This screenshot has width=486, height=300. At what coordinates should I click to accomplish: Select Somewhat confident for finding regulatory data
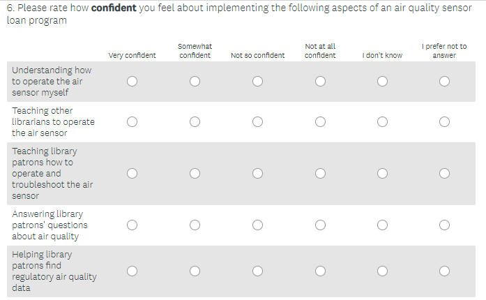pos(195,271)
